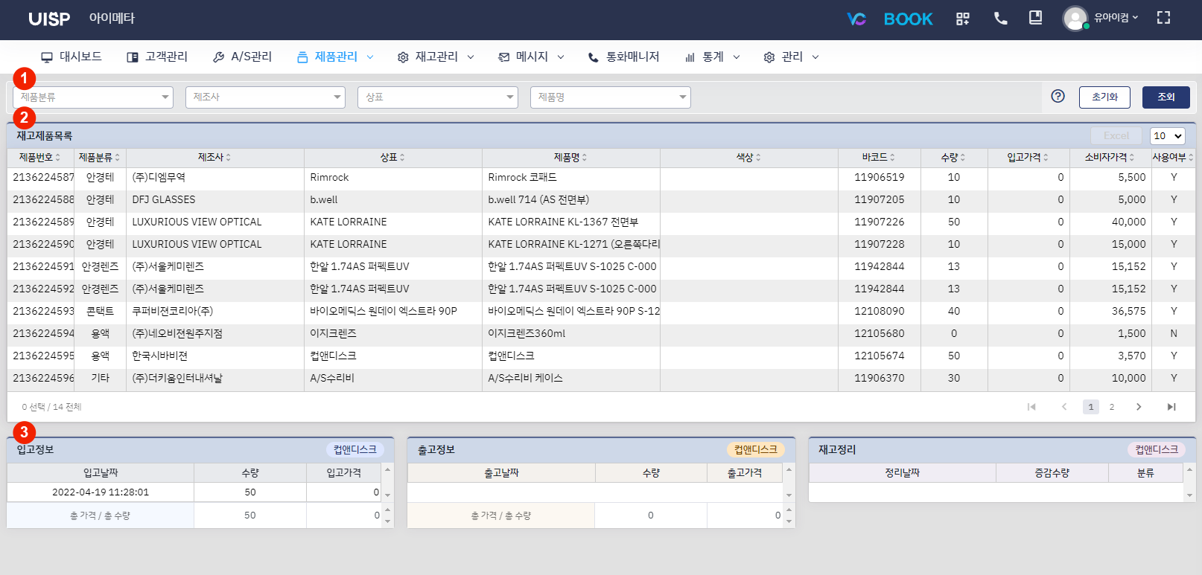The image size is (1202, 575).
Task: Click the UISP logo
Action: point(49,19)
